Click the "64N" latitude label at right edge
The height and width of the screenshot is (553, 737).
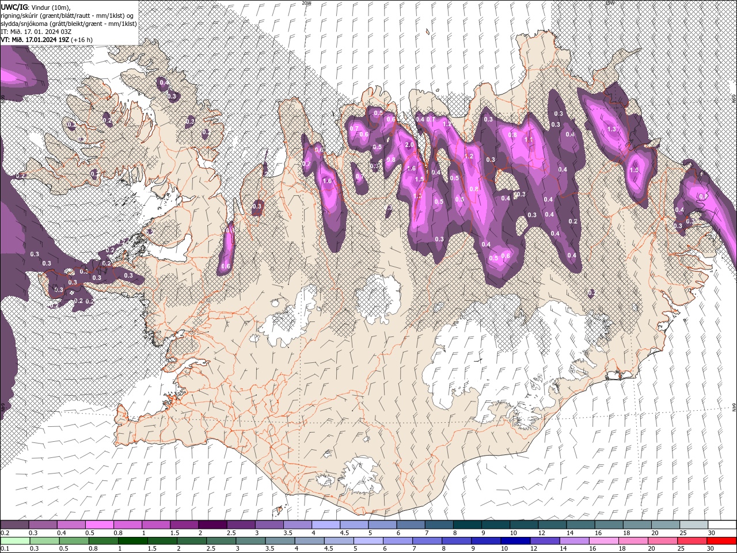(x=734, y=407)
